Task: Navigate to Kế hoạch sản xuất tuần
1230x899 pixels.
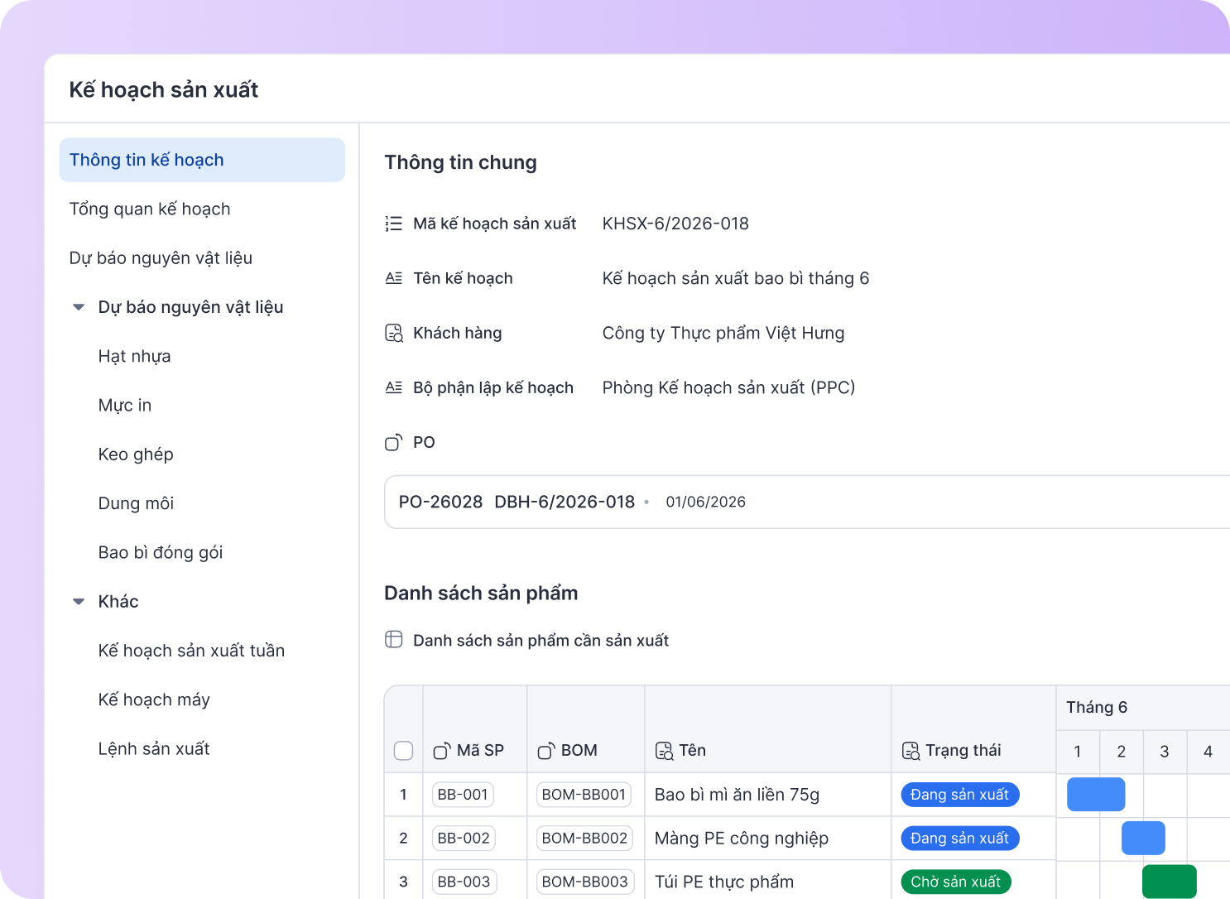Action: [191, 651]
